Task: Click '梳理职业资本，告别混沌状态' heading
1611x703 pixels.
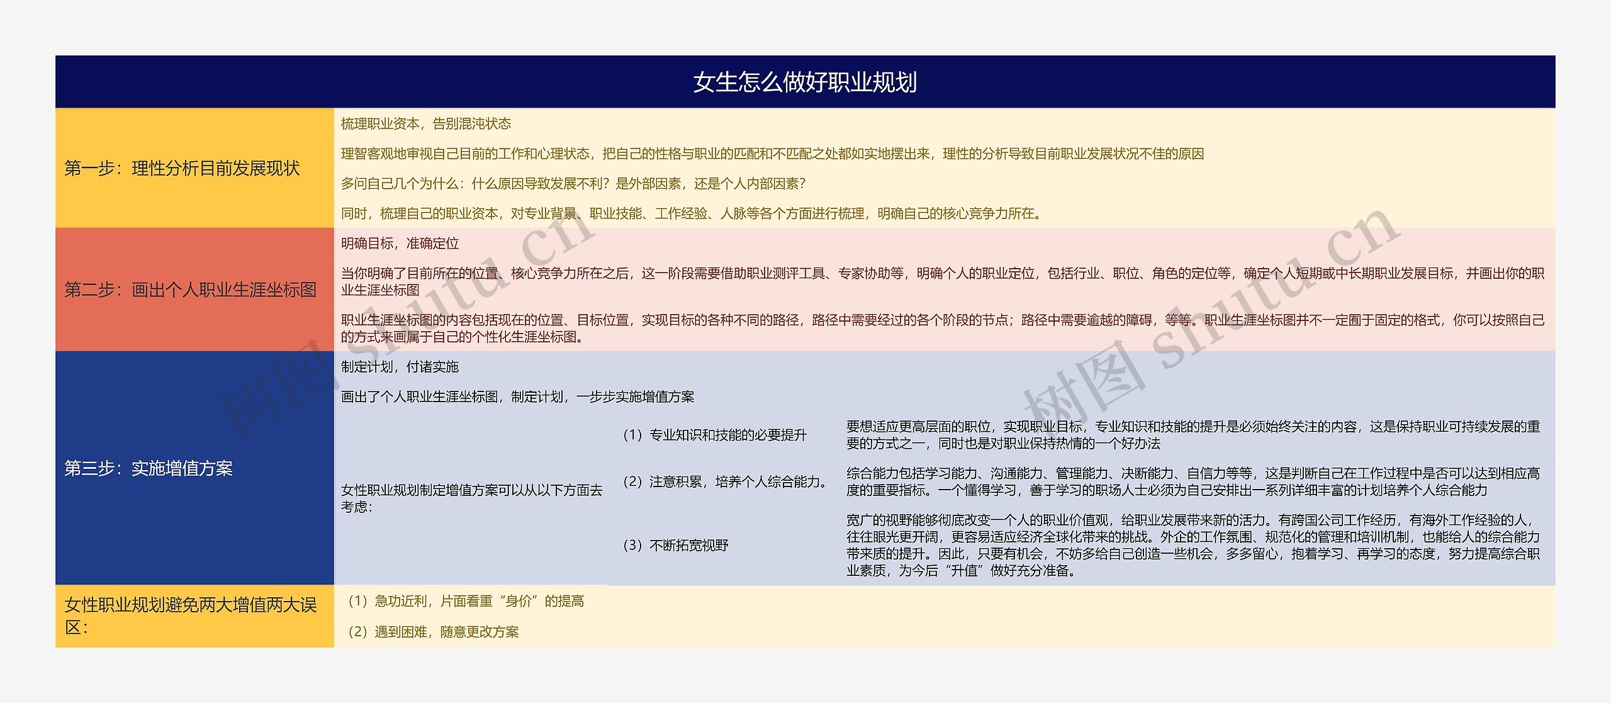Action: (426, 124)
